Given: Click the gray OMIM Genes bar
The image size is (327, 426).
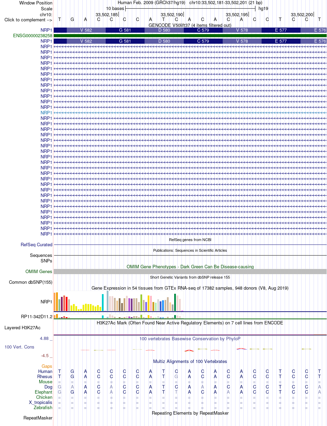Looking at the screenshot, I should (x=190, y=272).
